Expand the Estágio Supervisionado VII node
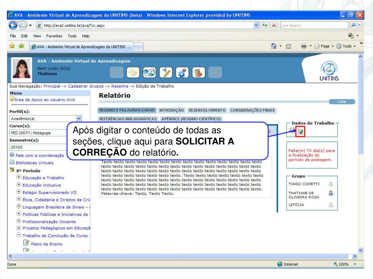 (19, 192)
